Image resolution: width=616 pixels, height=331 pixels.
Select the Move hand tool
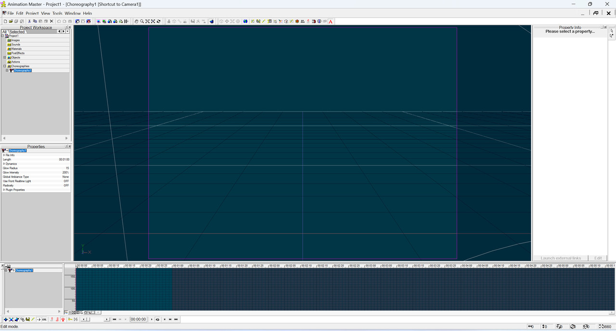[x=136, y=21]
